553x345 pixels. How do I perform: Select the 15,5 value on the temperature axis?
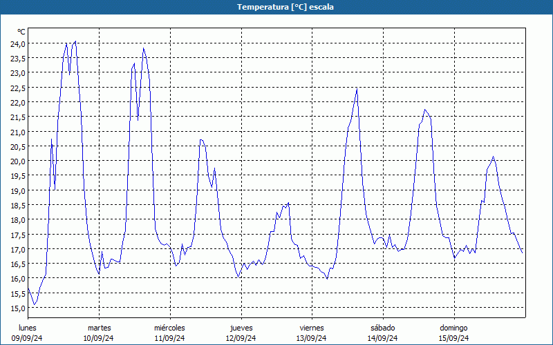(18, 293)
